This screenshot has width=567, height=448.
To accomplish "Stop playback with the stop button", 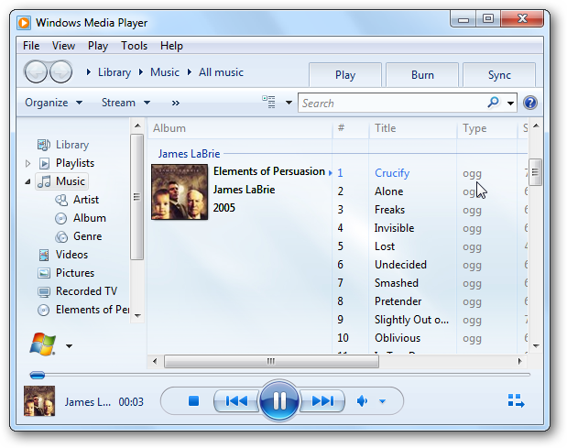I will (194, 400).
